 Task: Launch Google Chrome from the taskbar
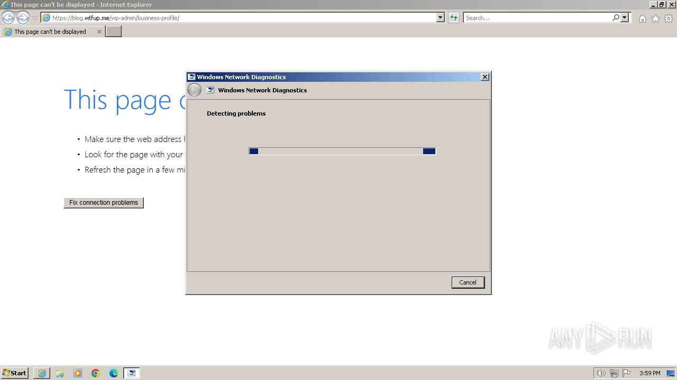(x=96, y=373)
